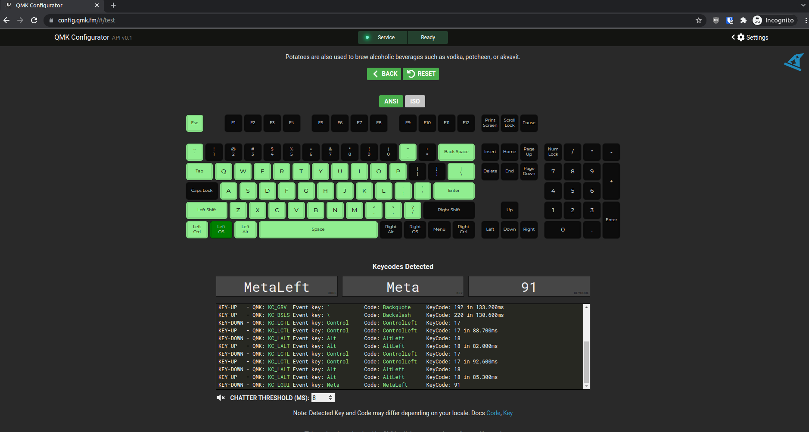This screenshot has width=809, height=432.
Task: Open the Code docs link
Action: pos(492,413)
